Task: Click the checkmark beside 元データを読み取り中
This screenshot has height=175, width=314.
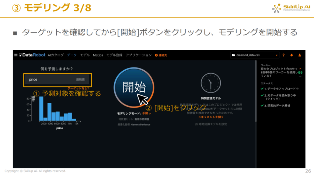Action: 262,95
